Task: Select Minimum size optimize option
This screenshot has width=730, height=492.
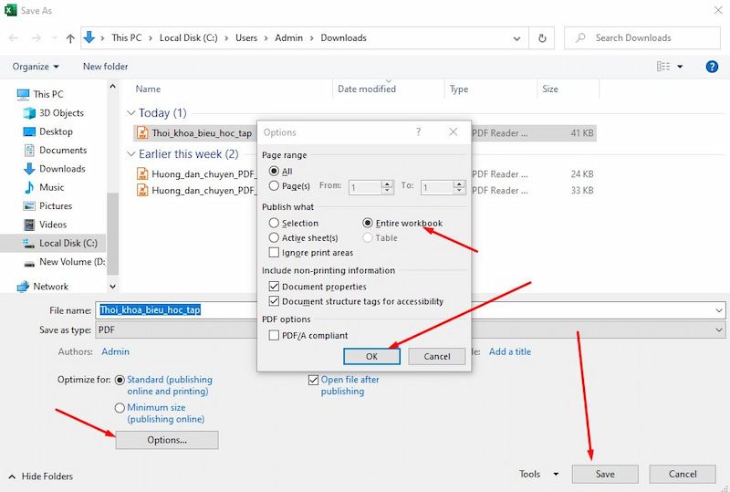Action: pos(120,408)
